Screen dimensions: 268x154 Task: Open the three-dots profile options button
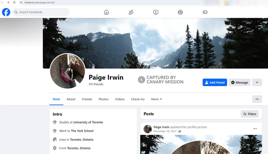coord(257,99)
